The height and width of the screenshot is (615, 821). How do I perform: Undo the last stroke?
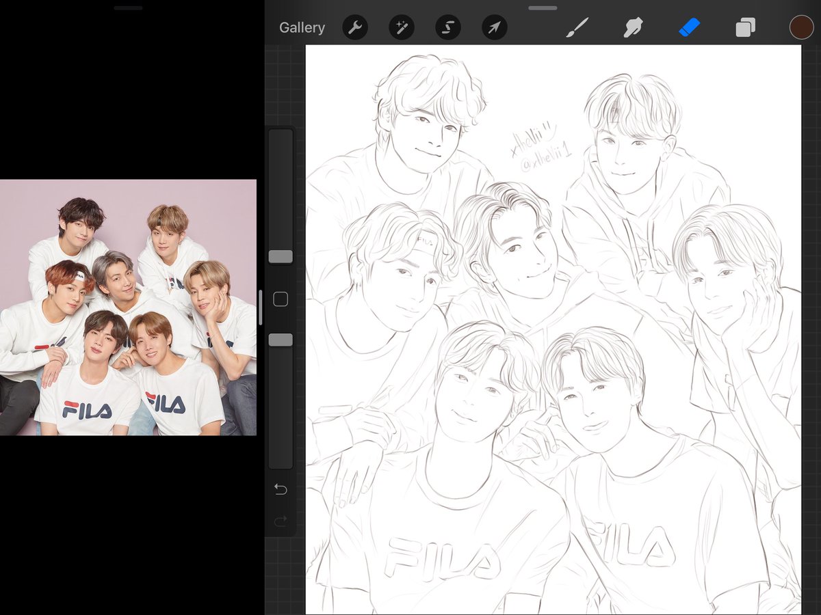[x=281, y=489]
